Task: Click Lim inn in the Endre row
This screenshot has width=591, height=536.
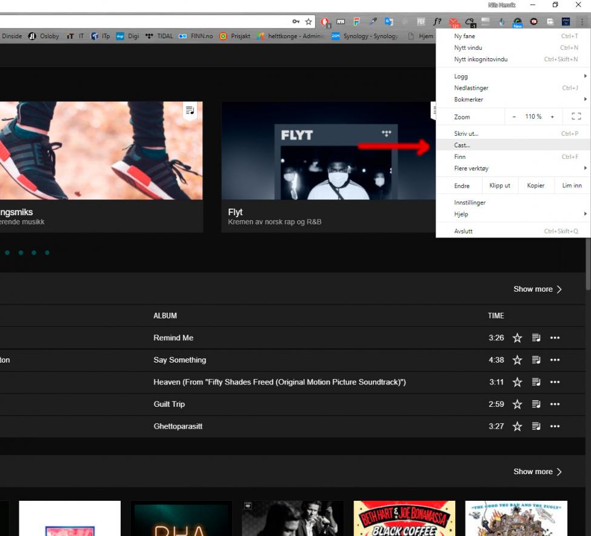Action: (x=572, y=186)
